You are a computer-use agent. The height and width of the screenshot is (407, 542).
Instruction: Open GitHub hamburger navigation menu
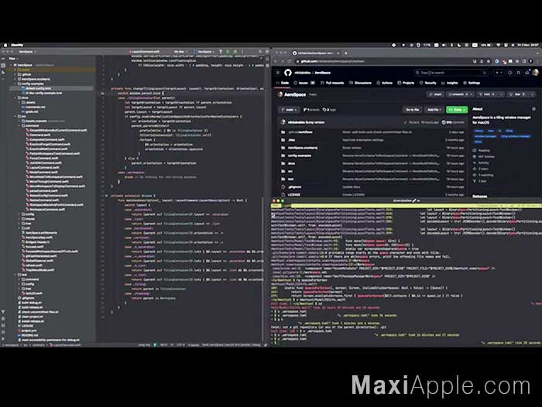tap(277, 73)
